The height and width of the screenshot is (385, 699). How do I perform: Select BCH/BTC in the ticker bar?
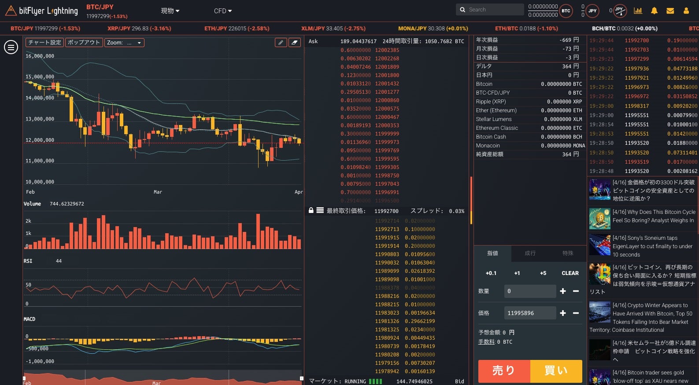point(625,28)
